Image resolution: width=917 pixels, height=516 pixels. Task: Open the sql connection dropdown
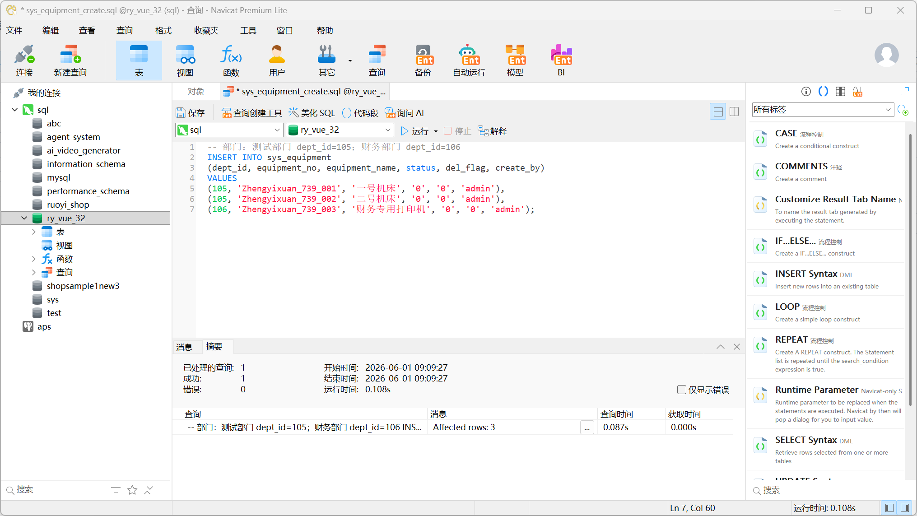coord(229,130)
